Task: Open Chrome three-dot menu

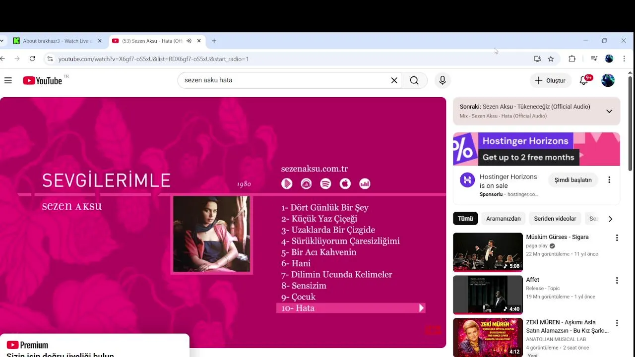Action: pyautogui.click(x=624, y=59)
